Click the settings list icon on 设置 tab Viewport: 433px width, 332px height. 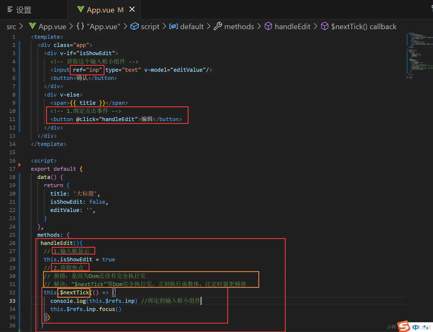click(10, 10)
